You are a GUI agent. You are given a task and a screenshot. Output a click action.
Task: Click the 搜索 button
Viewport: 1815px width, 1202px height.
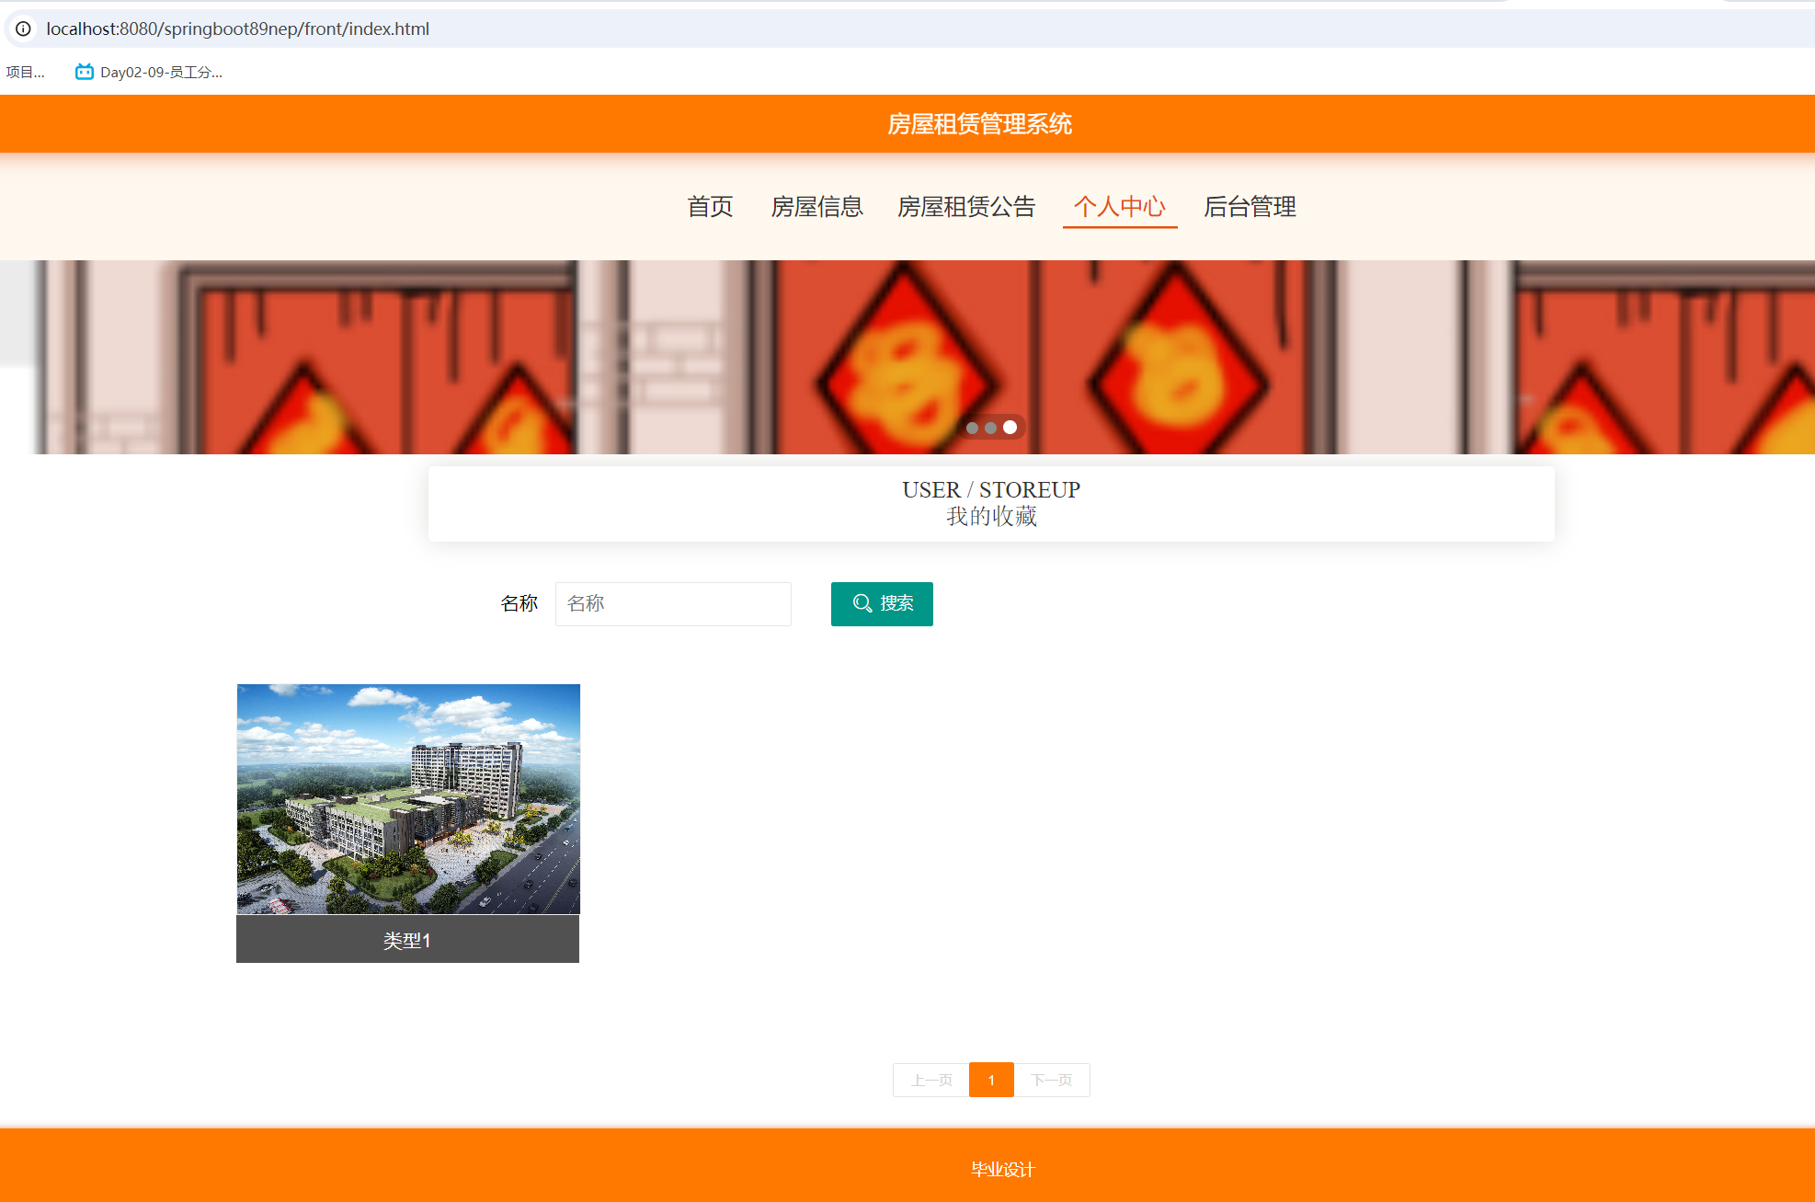click(x=881, y=603)
